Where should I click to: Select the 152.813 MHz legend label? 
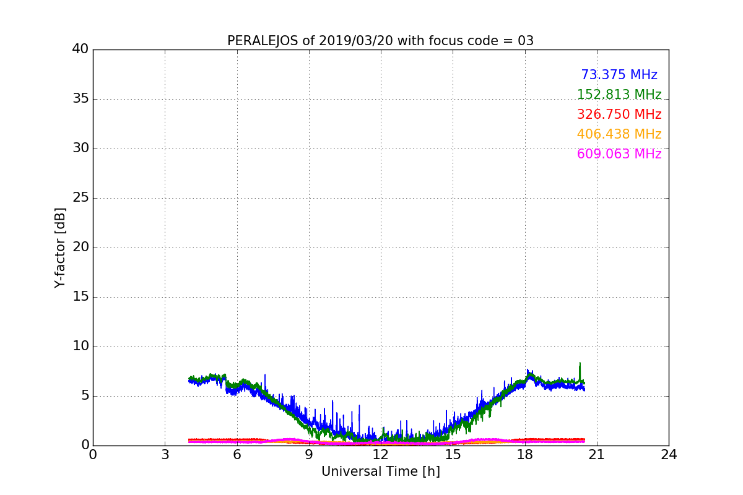click(619, 95)
